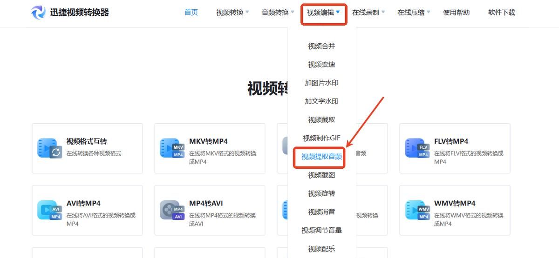Go to 首页 in the navigation
This screenshot has width=559, height=258.
(191, 13)
